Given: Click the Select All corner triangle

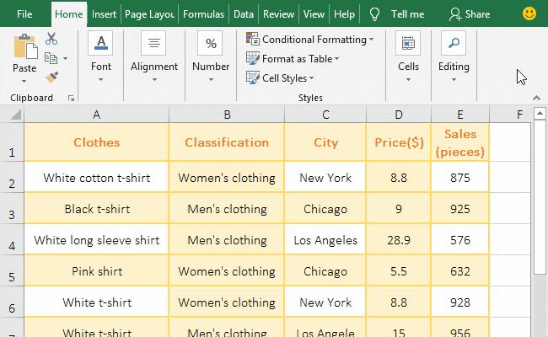Looking at the screenshot, I should (16, 115).
